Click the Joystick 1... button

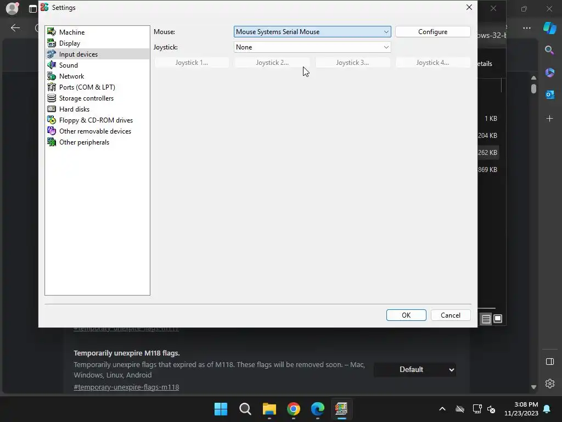click(192, 63)
